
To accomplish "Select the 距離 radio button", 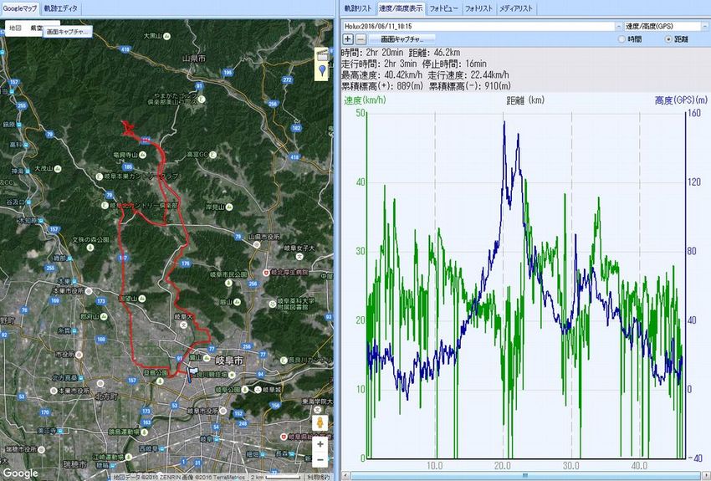I will pos(668,39).
